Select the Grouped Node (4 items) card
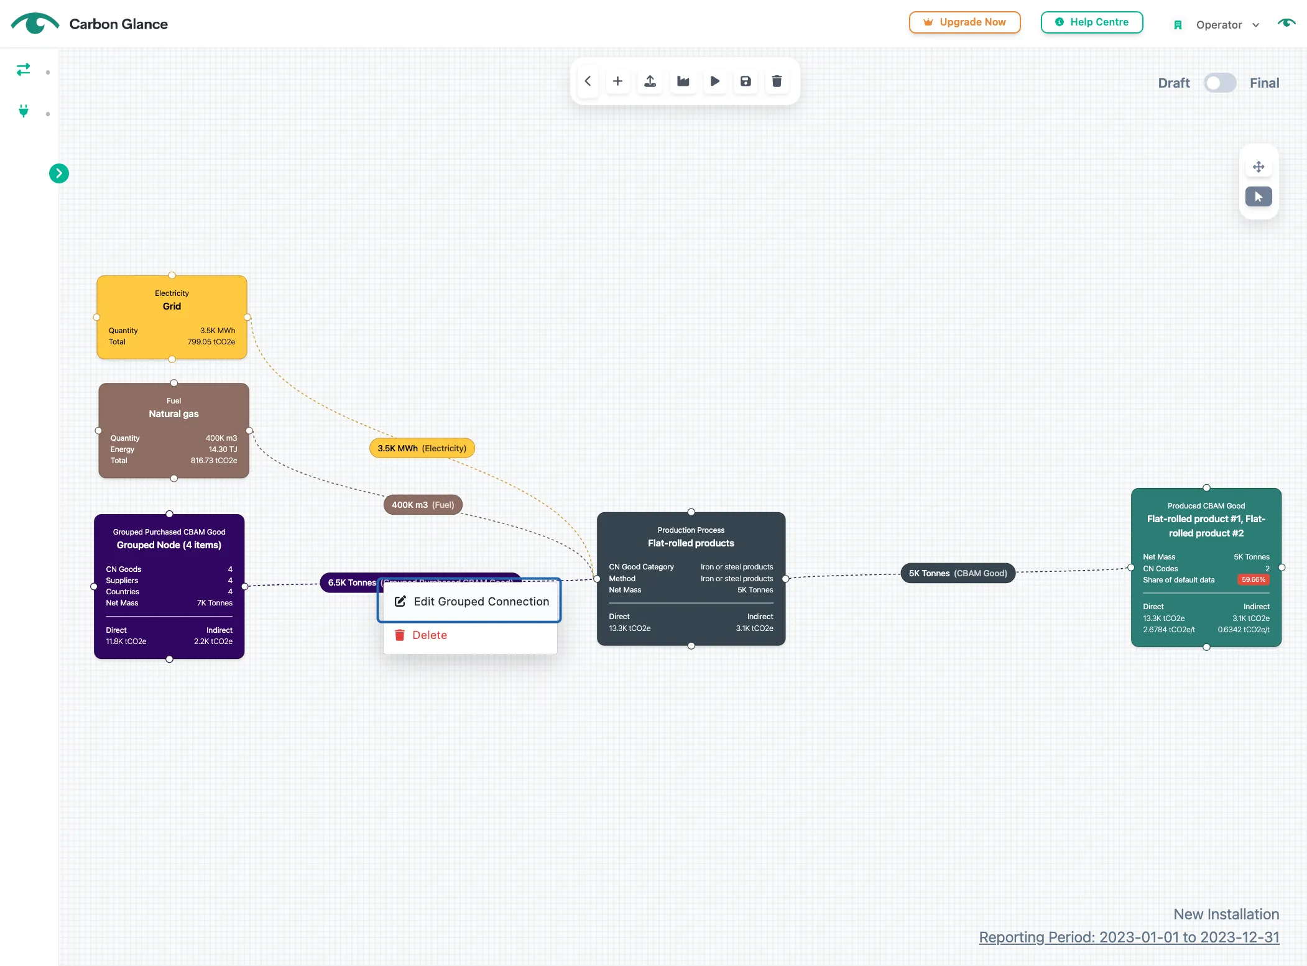 tap(169, 586)
